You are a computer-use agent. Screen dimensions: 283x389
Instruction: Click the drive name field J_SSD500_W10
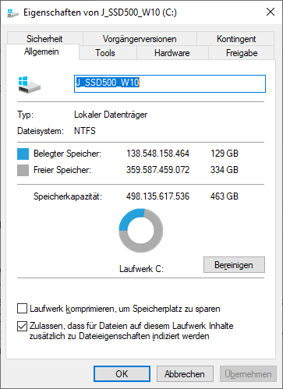coord(170,83)
